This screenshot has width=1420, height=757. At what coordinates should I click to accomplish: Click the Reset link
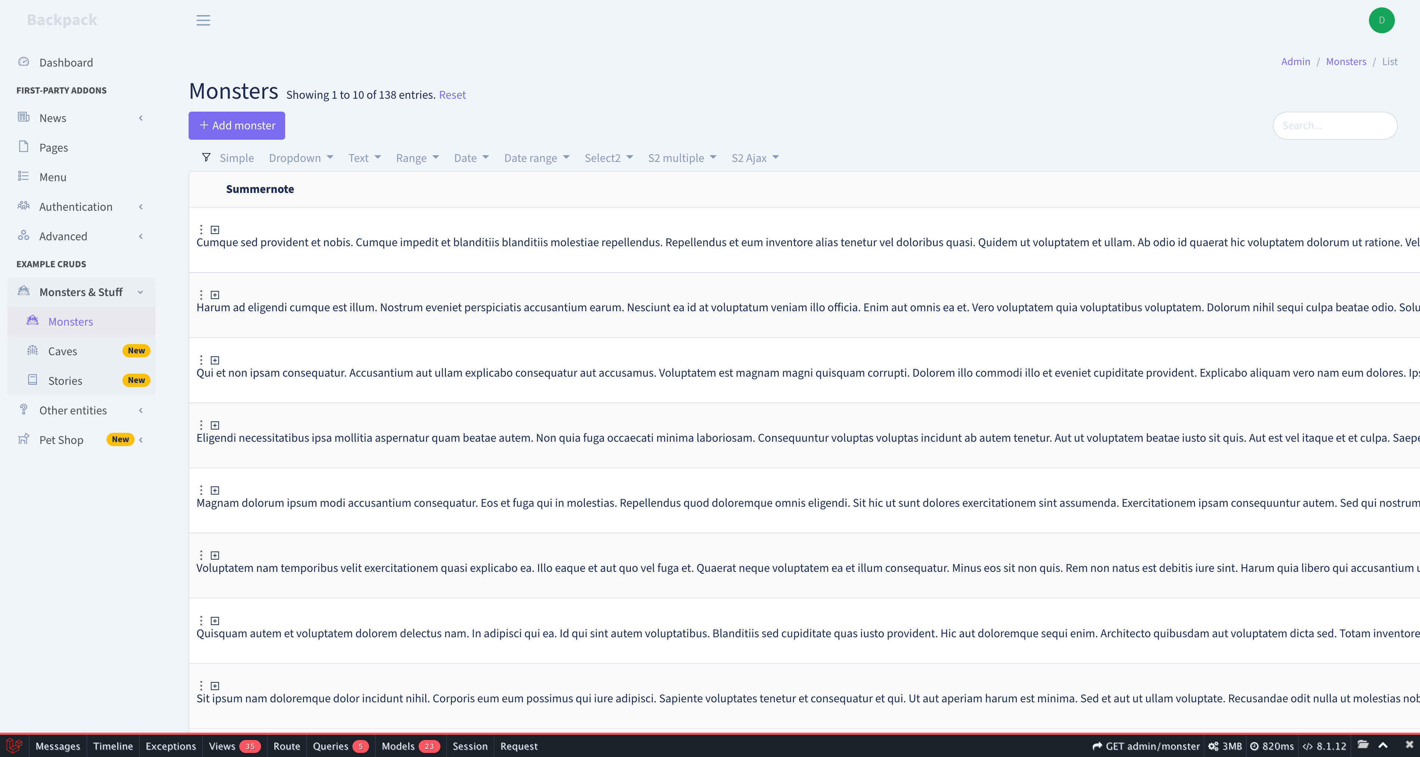click(452, 95)
